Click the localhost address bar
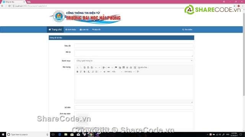This screenshot has height=137, width=245. [x=122, y=6]
